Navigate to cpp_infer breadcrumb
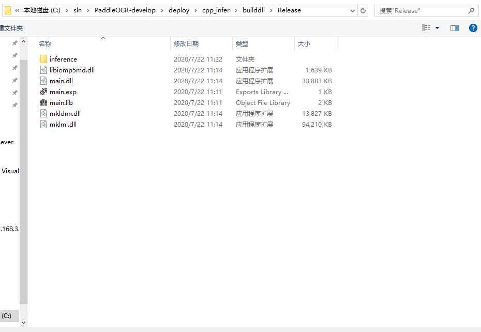481x332 pixels. [216, 10]
